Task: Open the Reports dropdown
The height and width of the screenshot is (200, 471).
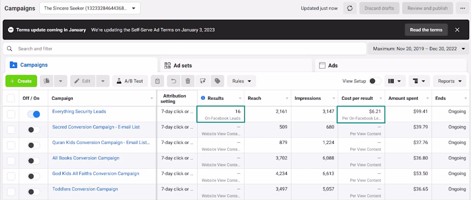Action: (450, 81)
